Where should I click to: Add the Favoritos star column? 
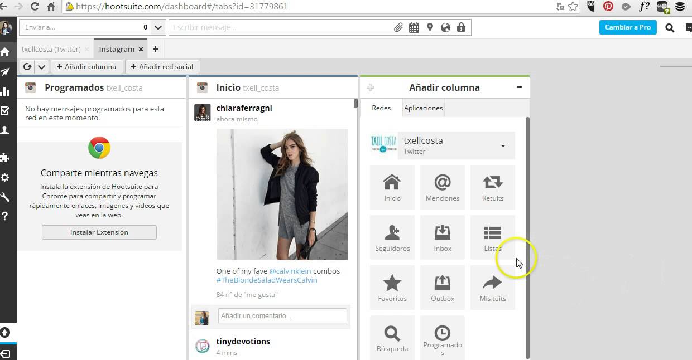pyautogui.click(x=392, y=288)
